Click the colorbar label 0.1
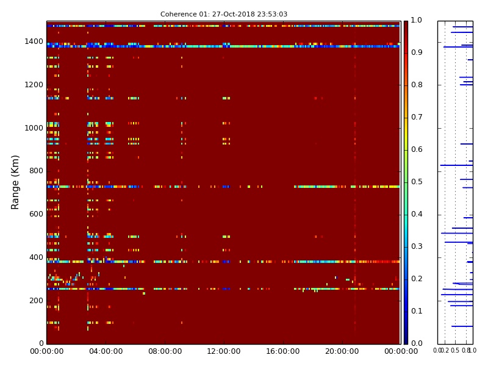Image resolution: width=488 pixels, height=366 pixels. pyautogui.click(x=417, y=311)
